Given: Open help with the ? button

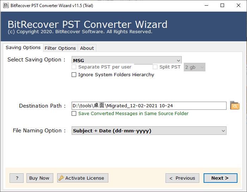Looking at the screenshot, I should pos(17,178).
